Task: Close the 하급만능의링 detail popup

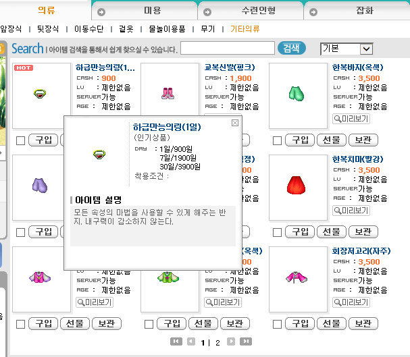Action: [235, 123]
